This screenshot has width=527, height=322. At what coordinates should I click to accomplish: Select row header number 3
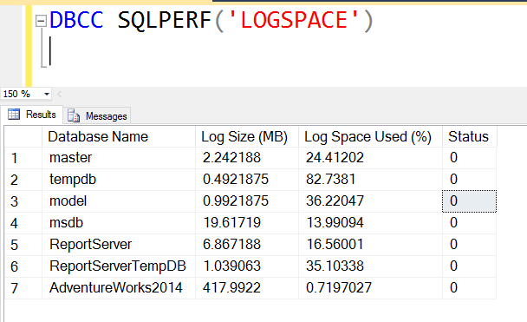[x=23, y=201]
